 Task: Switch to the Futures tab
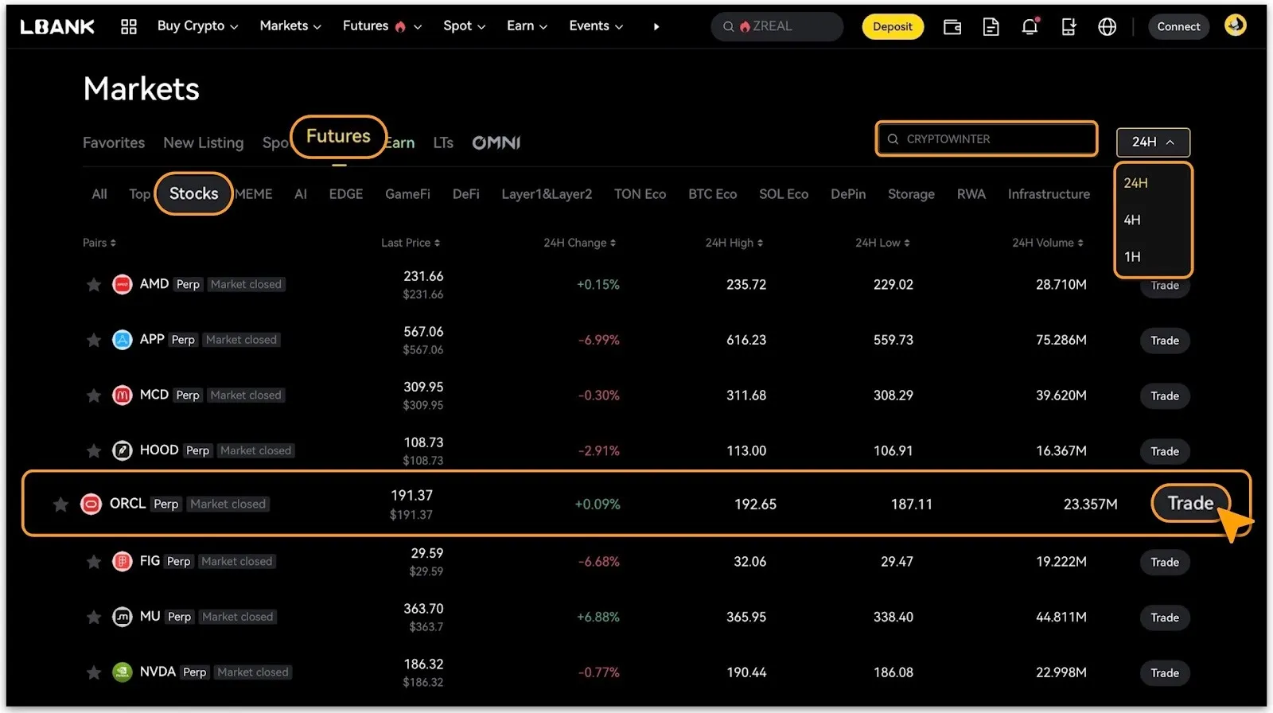pyautogui.click(x=338, y=137)
